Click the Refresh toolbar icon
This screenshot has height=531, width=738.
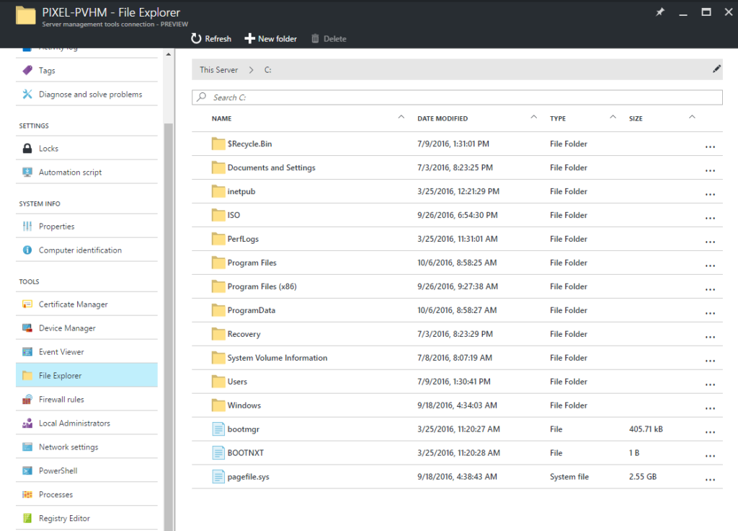(196, 39)
